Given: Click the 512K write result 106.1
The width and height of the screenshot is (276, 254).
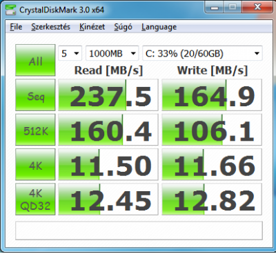Looking at the screenshot, I should [x=212, y=130].
